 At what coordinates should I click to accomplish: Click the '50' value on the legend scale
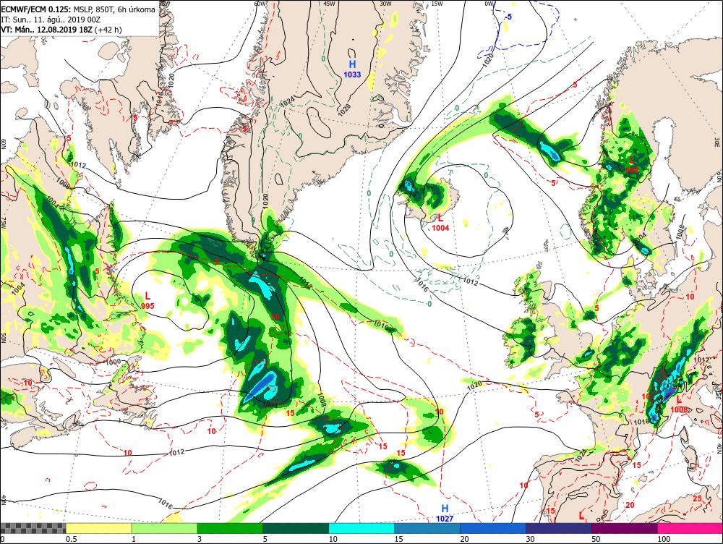pyautogui.click(x=596, y=539)
